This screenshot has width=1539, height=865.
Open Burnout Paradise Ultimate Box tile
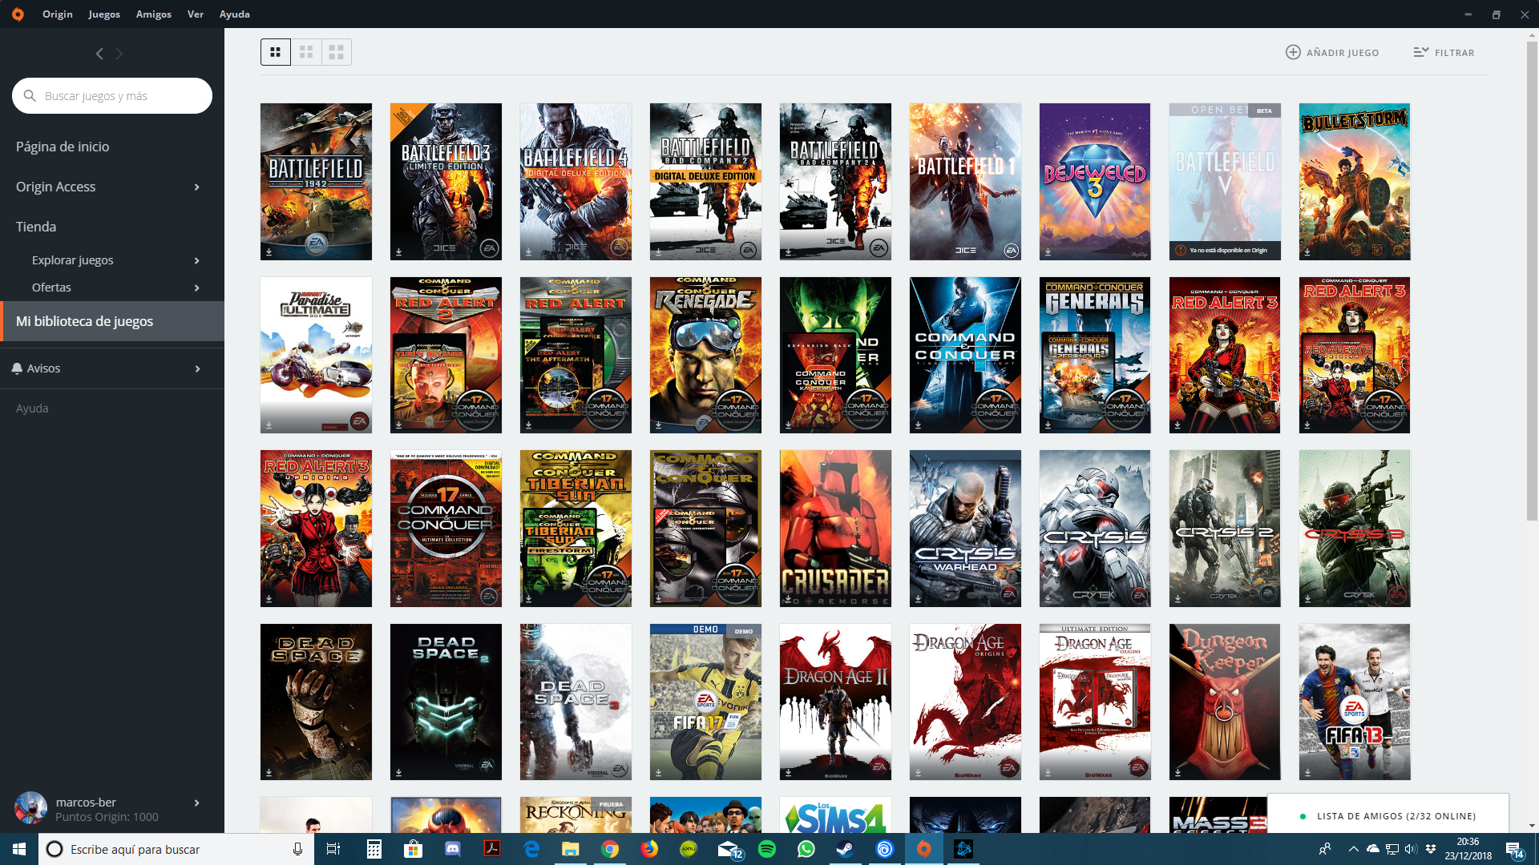(x=316, y=355)
